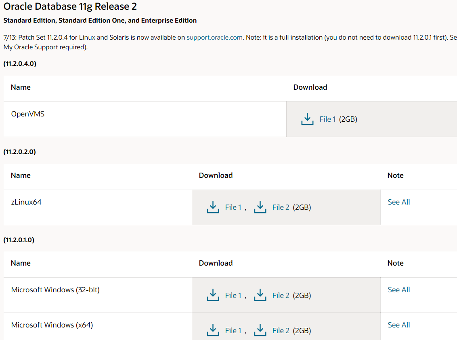Select the OpenVMS name cell
This screenshot has width=457, height=340.
tap(145, 119)
